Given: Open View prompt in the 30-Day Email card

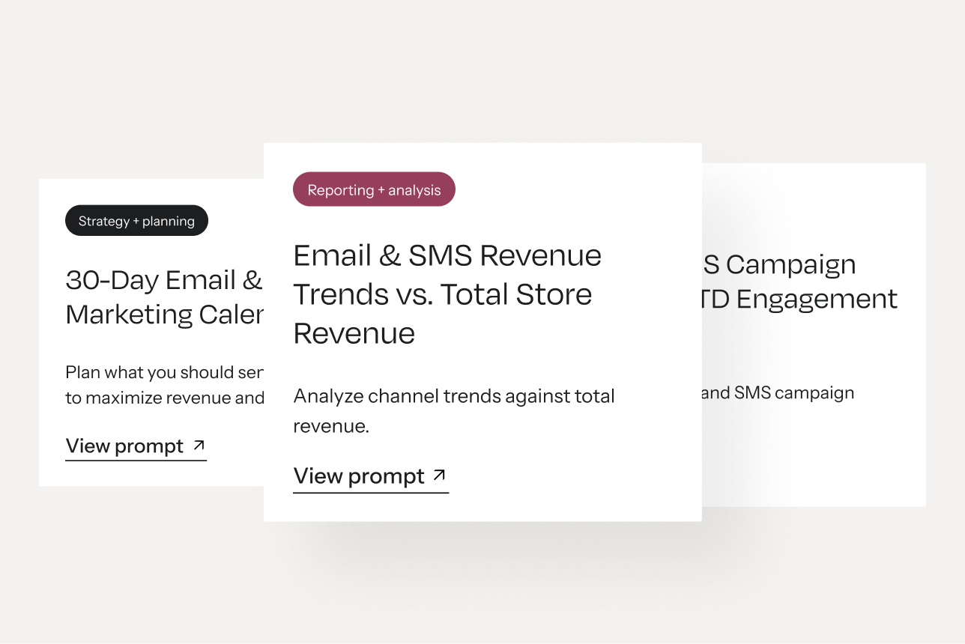Looking at the screenshot, I should coord(136,446).
